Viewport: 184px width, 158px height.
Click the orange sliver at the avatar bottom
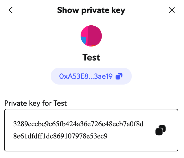[93, 46]
